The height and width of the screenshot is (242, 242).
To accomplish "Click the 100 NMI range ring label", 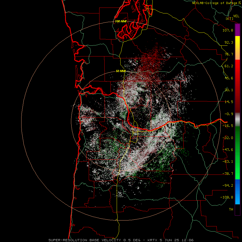I will [121, 21].
